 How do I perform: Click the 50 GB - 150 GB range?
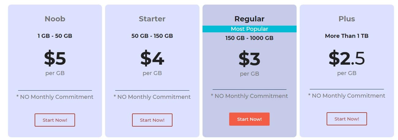[x=152, y=36]
